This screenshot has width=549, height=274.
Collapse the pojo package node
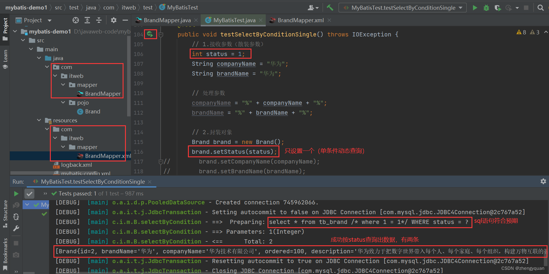coord(63,102)
